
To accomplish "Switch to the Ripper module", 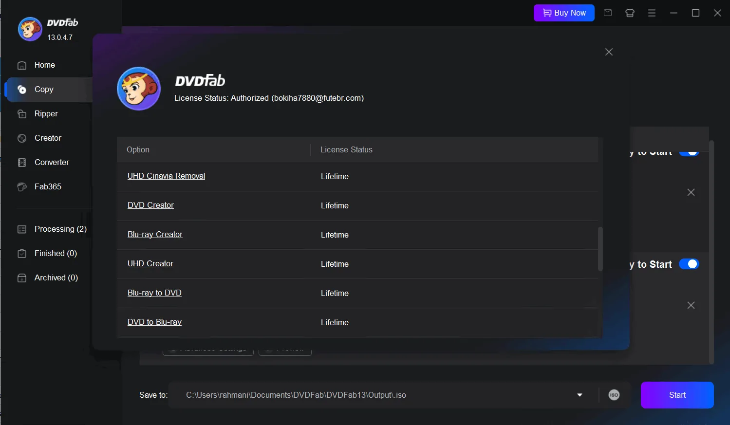I will point(46,114).
